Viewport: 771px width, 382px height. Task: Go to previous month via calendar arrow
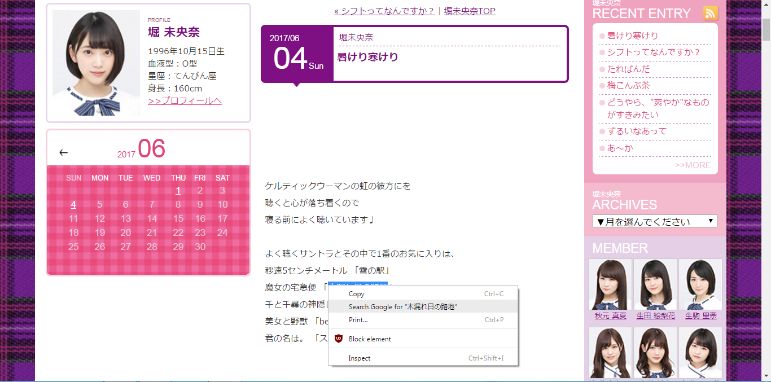tap(64, 152)
